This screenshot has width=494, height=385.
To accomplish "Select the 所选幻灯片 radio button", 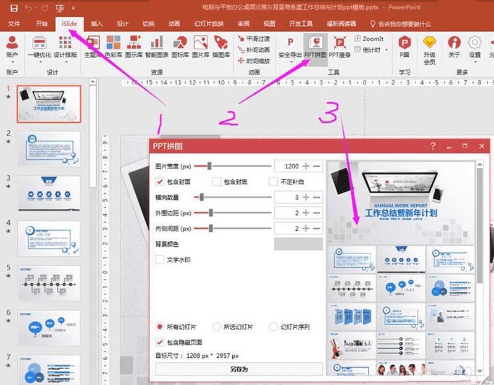I will [x=217, y=327].
